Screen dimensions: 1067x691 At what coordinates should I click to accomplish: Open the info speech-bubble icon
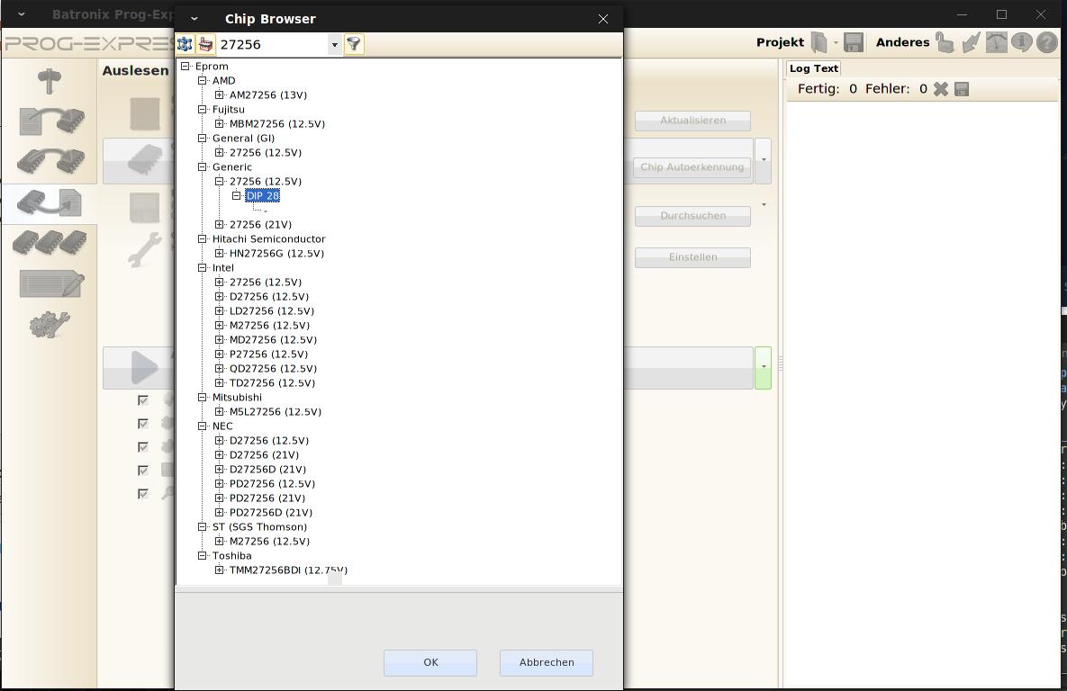1021,42
